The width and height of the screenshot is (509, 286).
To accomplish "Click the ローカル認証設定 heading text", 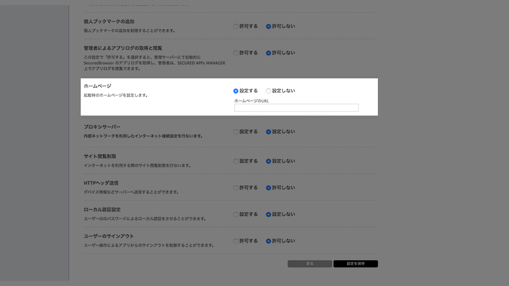I will tap(102, 209).
